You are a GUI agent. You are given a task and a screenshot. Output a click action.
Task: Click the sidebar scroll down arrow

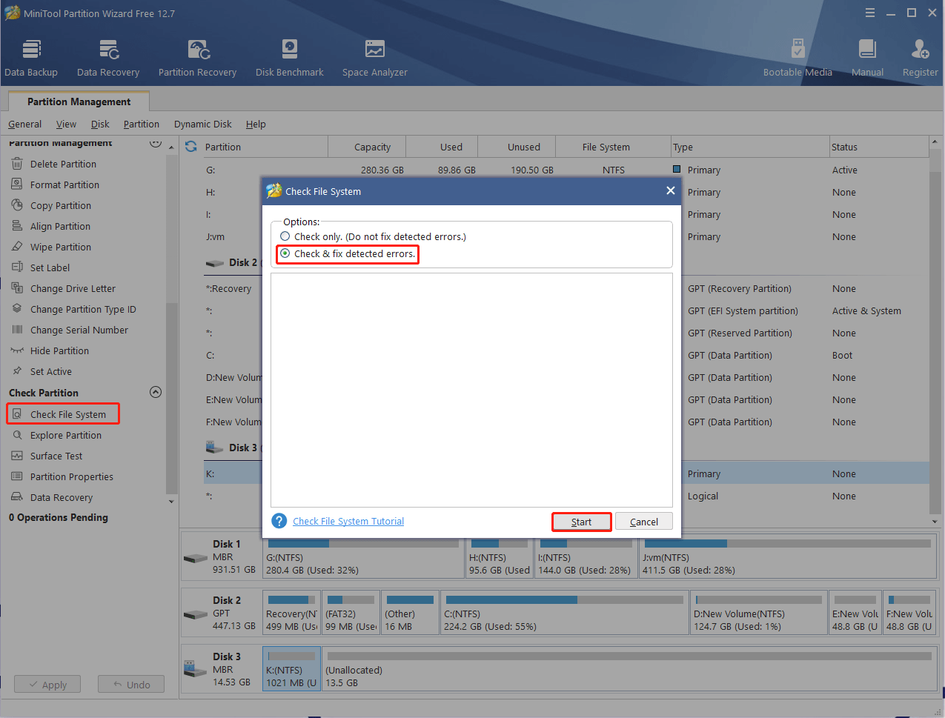(x=172, y=502)
